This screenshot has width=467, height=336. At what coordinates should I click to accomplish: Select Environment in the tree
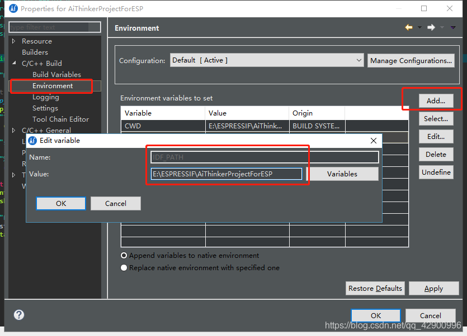[53, 85]
